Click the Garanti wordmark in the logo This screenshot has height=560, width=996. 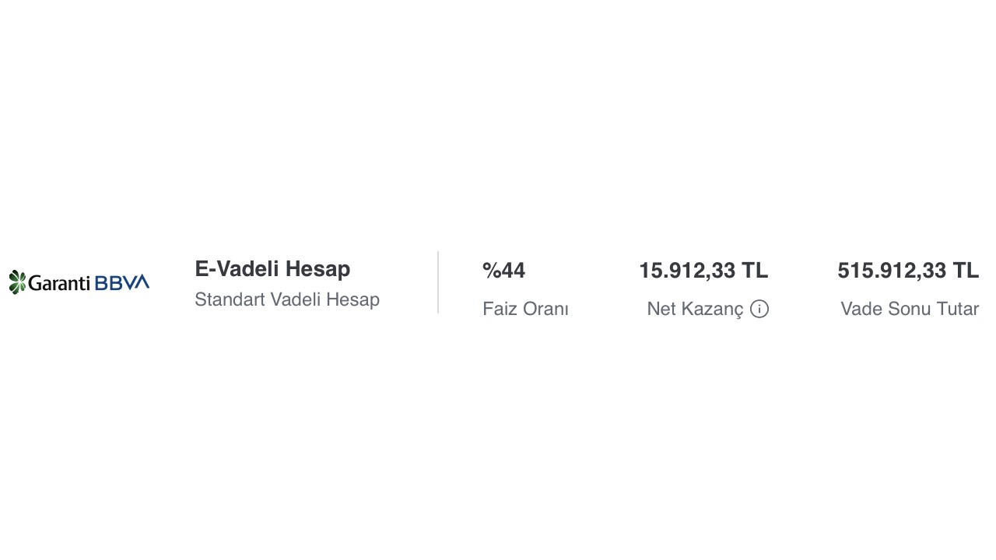click(59, 283)
